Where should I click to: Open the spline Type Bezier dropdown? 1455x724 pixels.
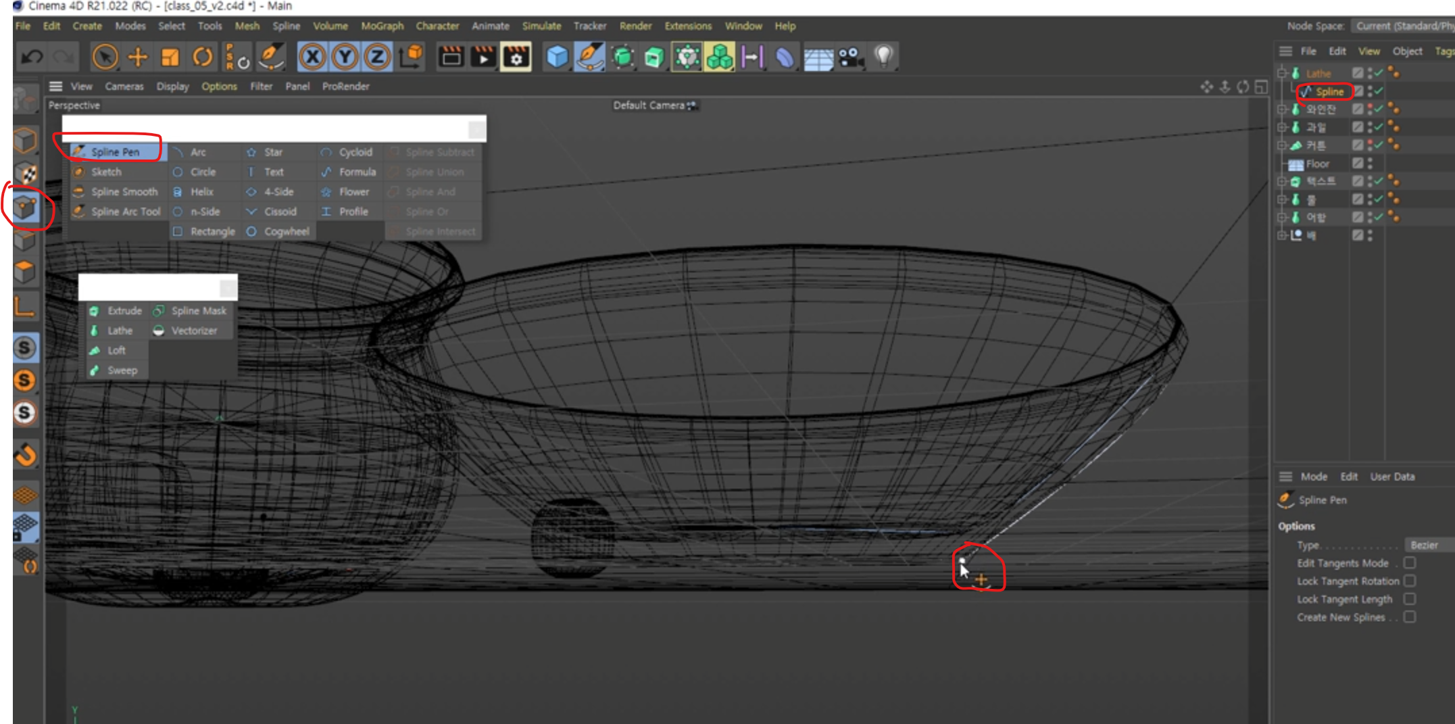pos(1429,545)
